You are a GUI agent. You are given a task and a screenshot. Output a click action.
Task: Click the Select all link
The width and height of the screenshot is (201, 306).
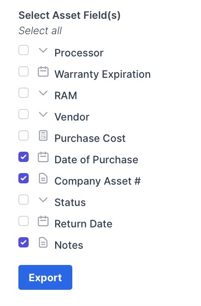coord(40,31)
